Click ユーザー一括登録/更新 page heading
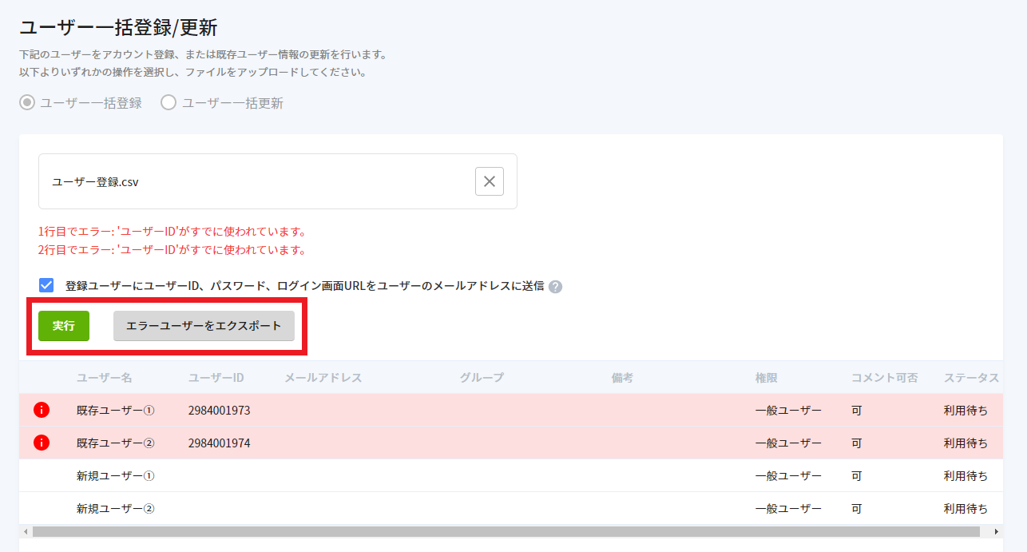Image resolution: width=1027 pixels, height=552 pixels. click(118, 27)
